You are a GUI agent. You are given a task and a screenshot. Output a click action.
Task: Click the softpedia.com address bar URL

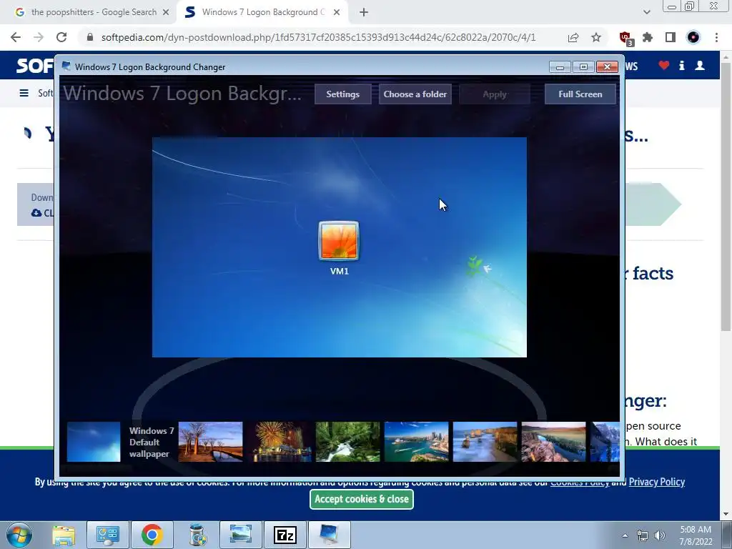tap(318, 37)
